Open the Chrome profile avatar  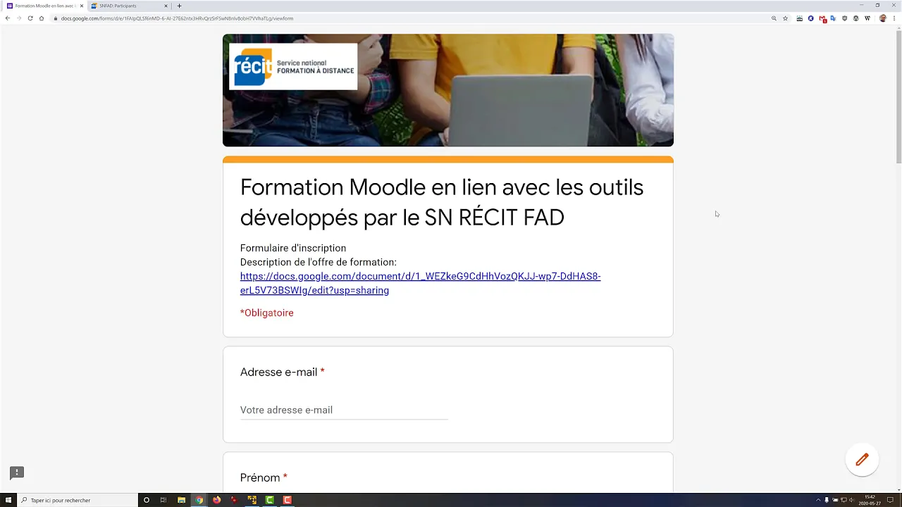[883, 18]
